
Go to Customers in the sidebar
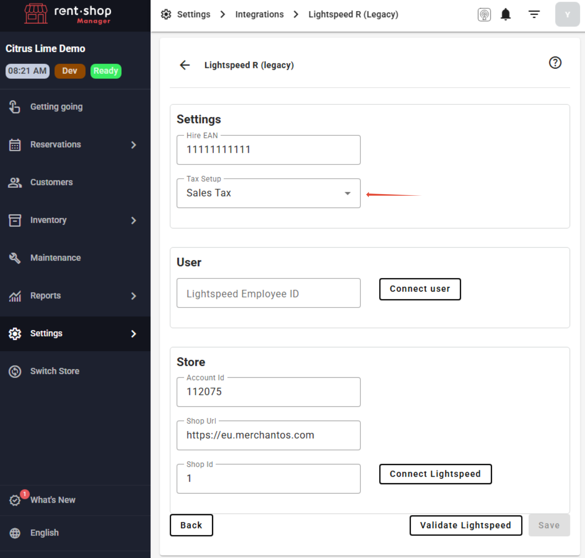coord(51,182)
